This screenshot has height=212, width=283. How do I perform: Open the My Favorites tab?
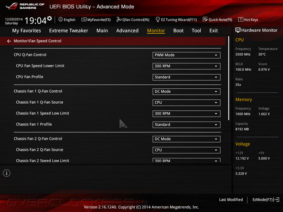click(x=27, y=31)
